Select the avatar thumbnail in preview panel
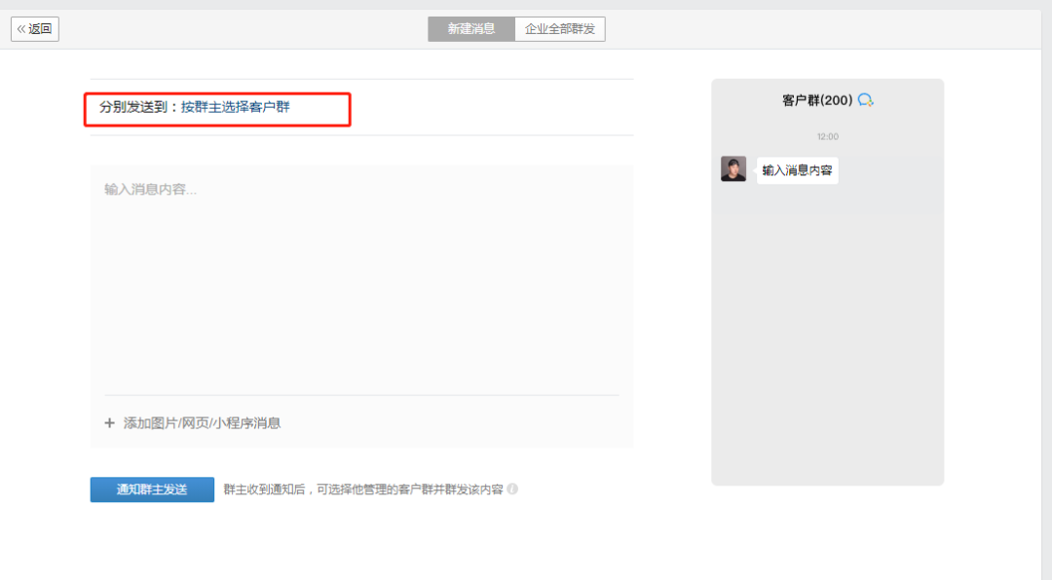The width and height of the screenshot is (1052, 580). point(733,169)
